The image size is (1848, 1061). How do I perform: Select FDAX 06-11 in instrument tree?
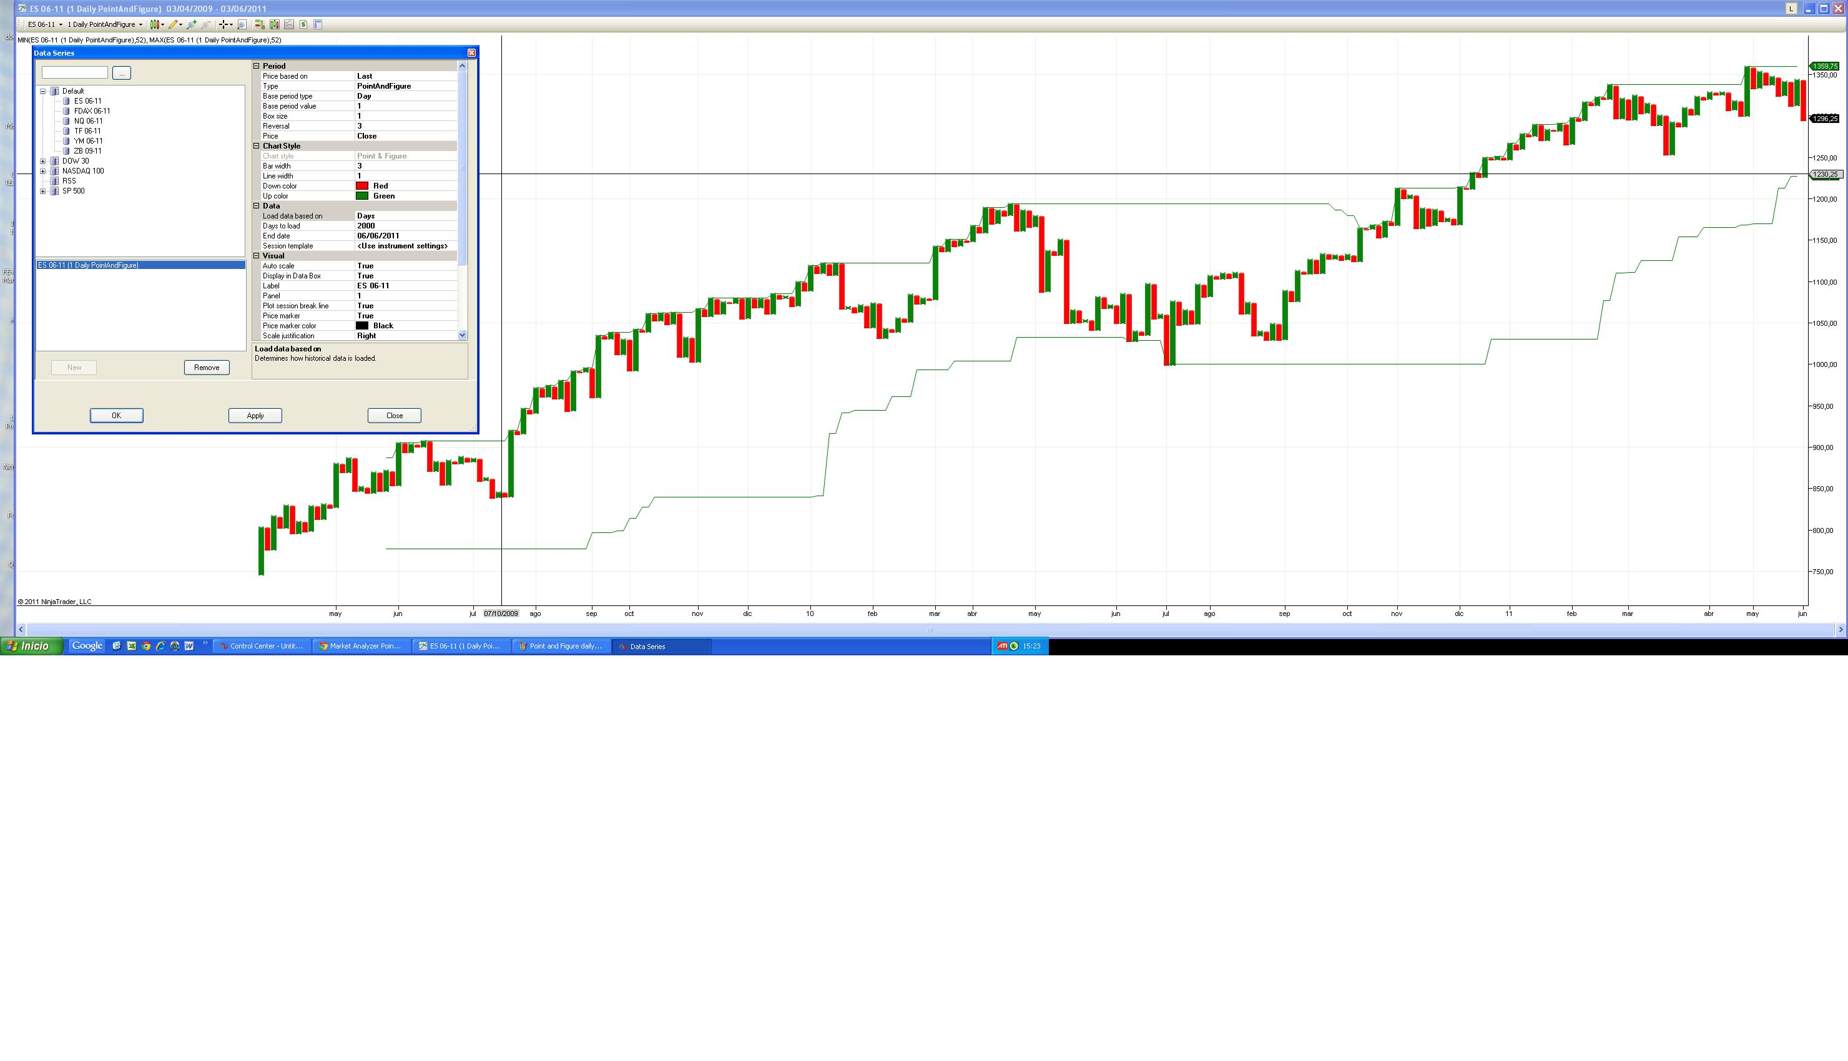[92, 110]
